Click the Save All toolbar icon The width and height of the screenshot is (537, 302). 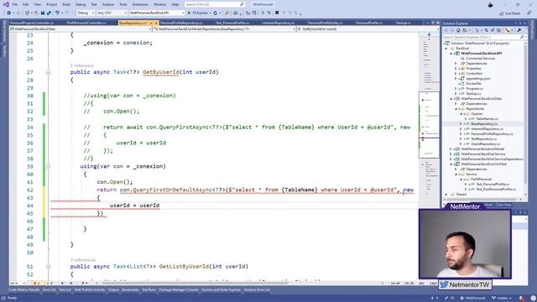click(x=49, y=13)
